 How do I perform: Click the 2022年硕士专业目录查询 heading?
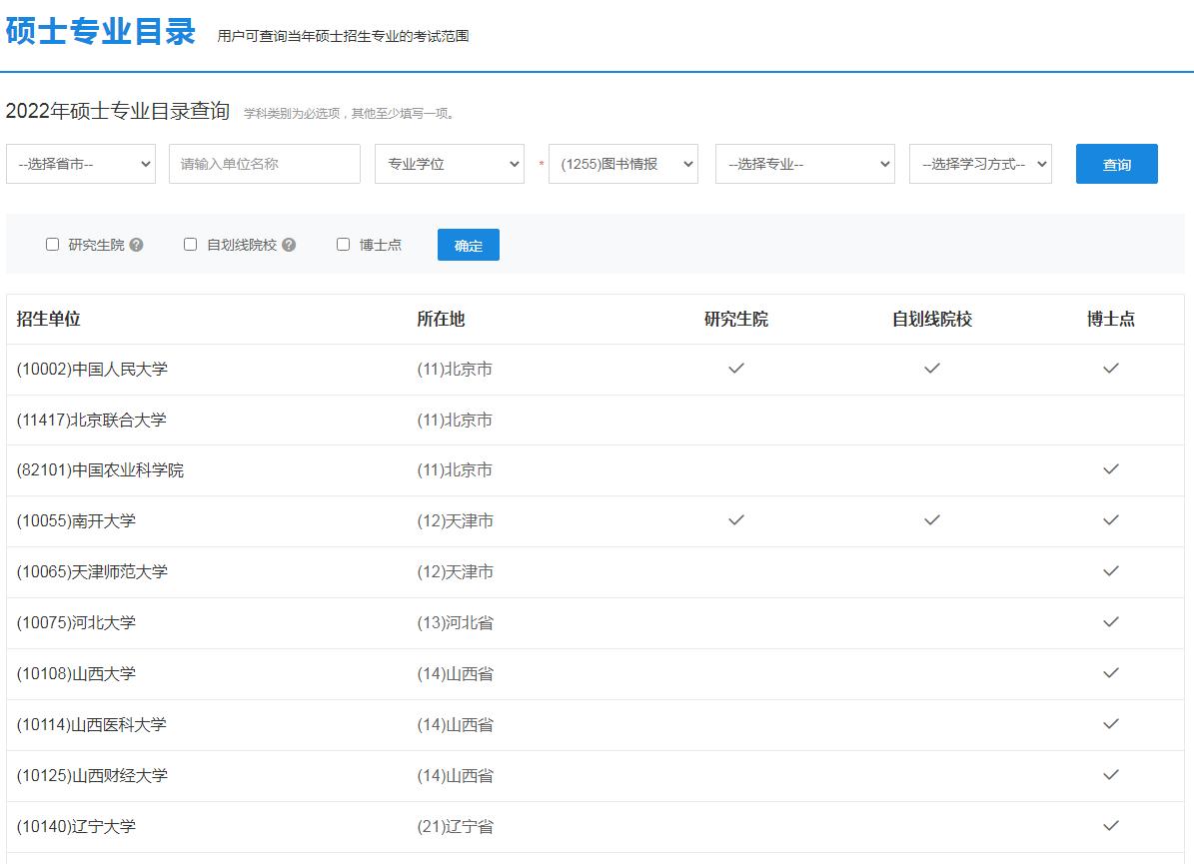point(117,111)
